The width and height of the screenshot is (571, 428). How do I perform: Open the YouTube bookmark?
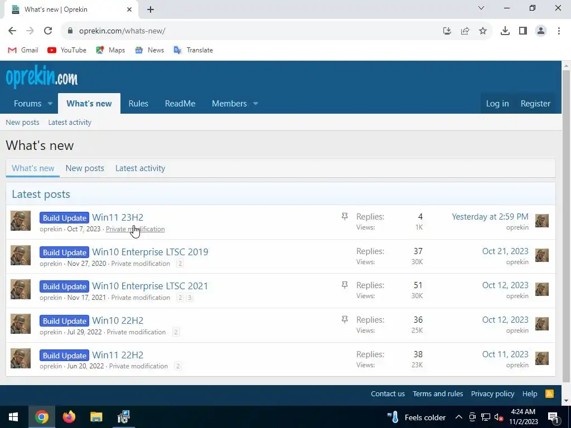point(67,50)
